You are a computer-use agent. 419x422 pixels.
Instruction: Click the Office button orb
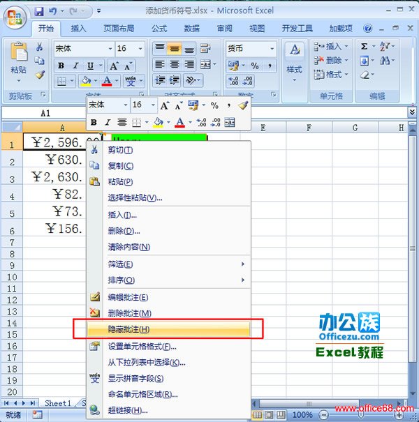click(15, 18)
